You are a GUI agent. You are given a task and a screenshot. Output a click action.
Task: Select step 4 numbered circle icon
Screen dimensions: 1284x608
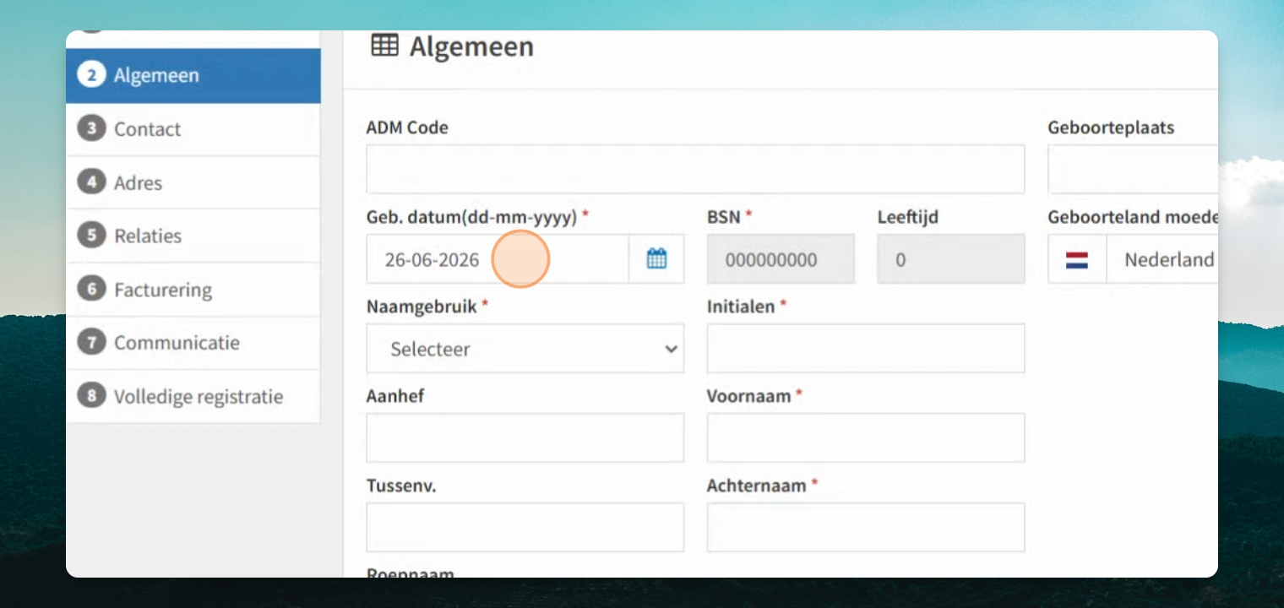click(91, 182)
